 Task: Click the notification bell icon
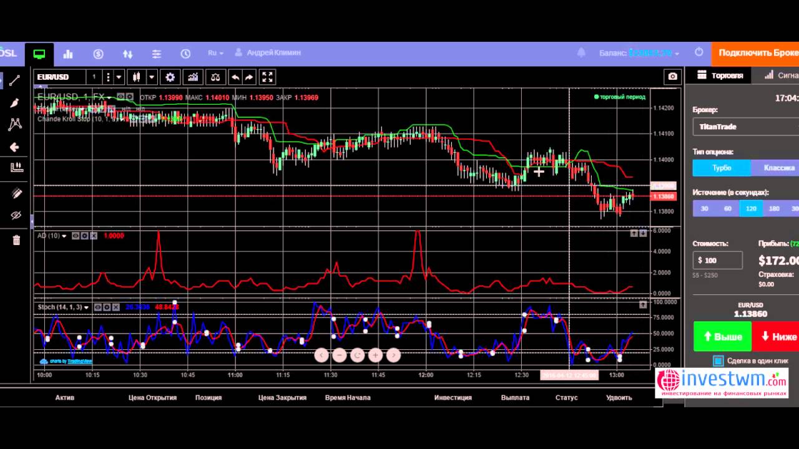pos(582,53)
